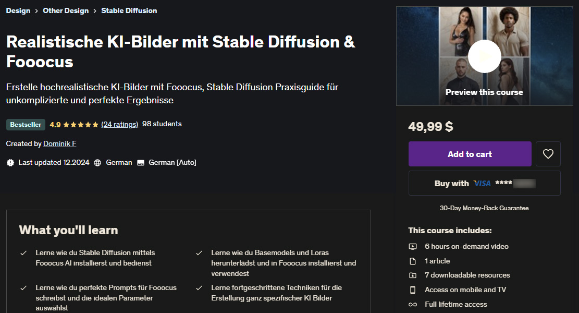Click the full lifetime access icon

point(412,304)
